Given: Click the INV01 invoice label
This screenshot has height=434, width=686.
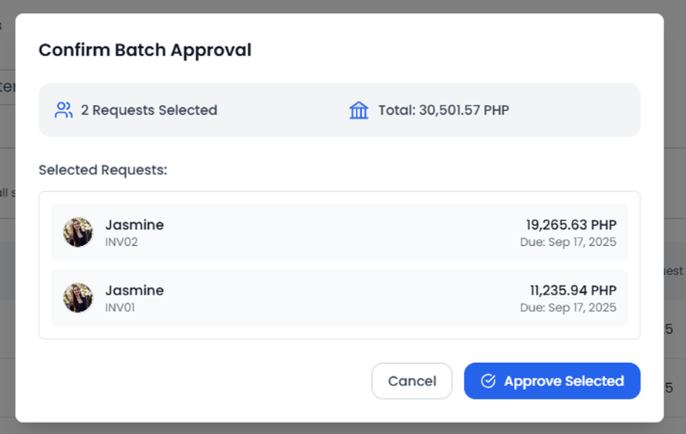Looking at the screenshot, I should [121, 308].
